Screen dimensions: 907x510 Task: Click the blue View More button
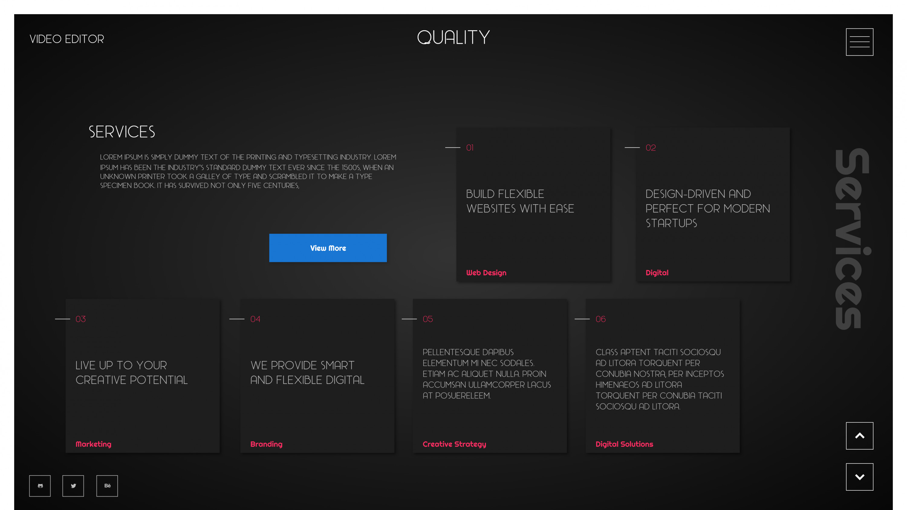pos(328,248)
